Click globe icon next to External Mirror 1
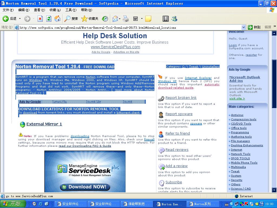The image size is (277, 208). (22, 125)
